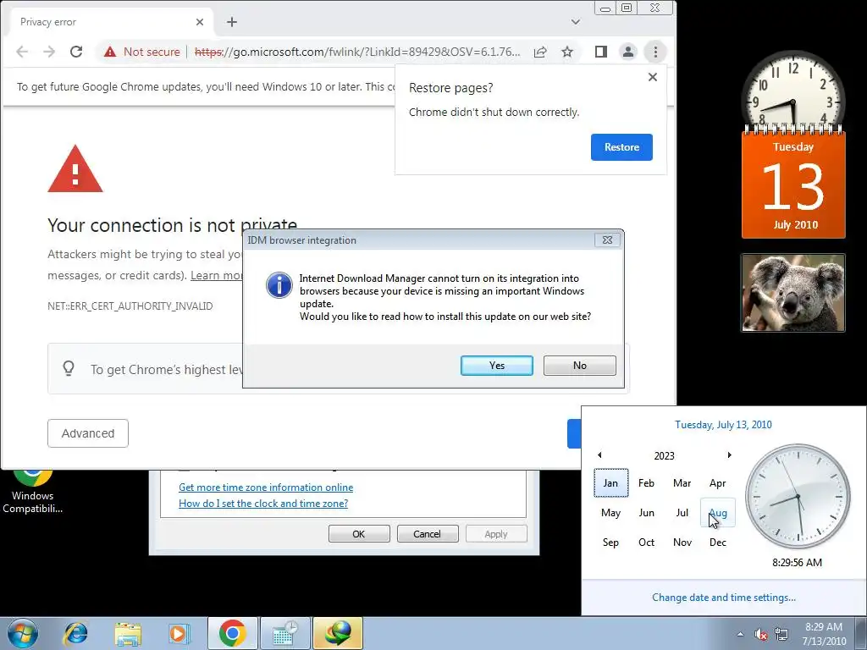Open the Chrome profile icon
This screenshot has width=867, height=650.
click(628, 52)
